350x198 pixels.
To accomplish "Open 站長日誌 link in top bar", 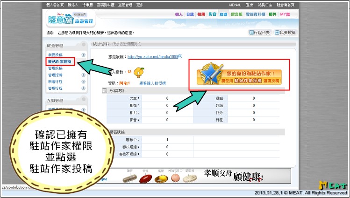I will pos(265,5).
